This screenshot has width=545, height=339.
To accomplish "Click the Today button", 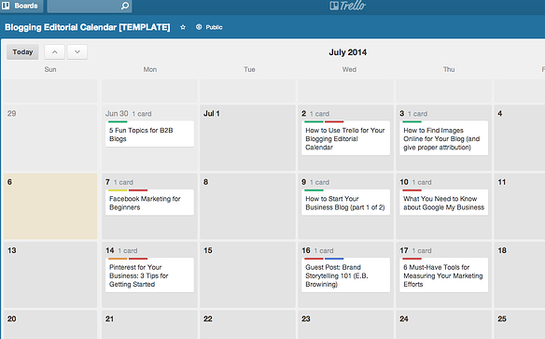I will (x=22, y=51).
